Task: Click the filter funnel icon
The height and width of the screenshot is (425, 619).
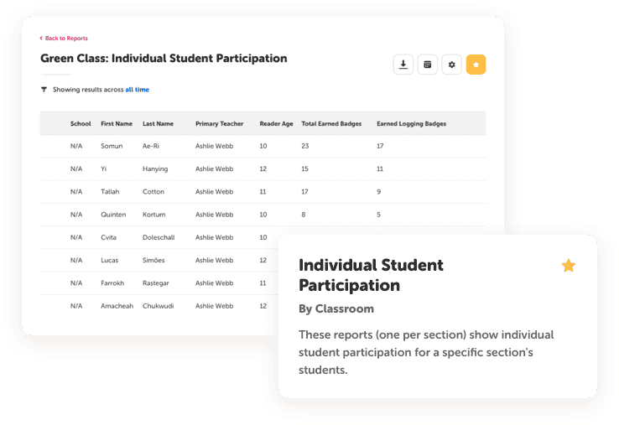Action: point(44,90)
